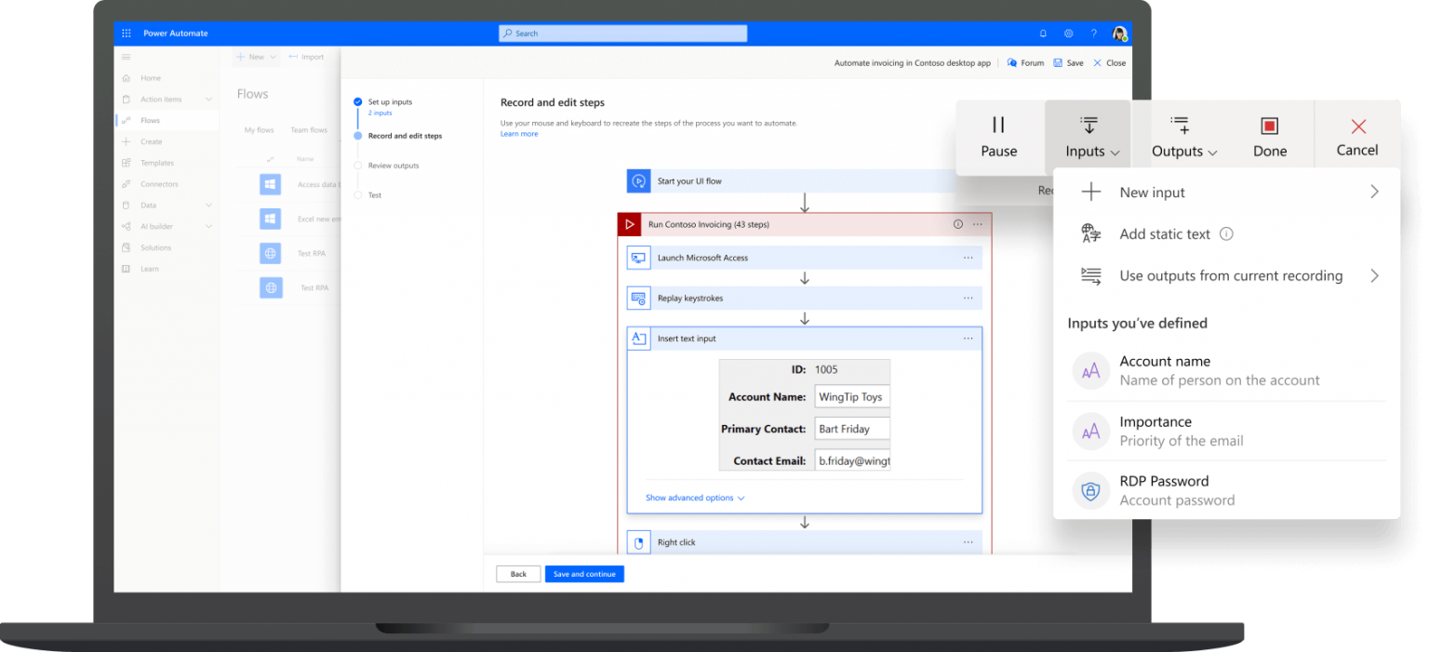The image size is (1429, 652).
Task: Click the Add static text icon
Action: point(1089,233)
